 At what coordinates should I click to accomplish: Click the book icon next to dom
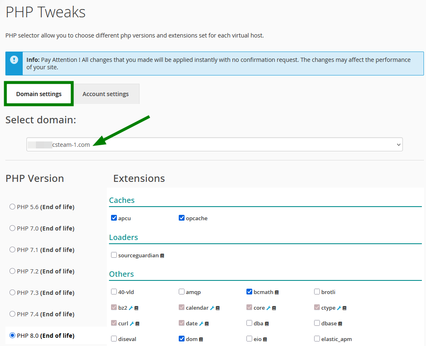coord(201,339)
